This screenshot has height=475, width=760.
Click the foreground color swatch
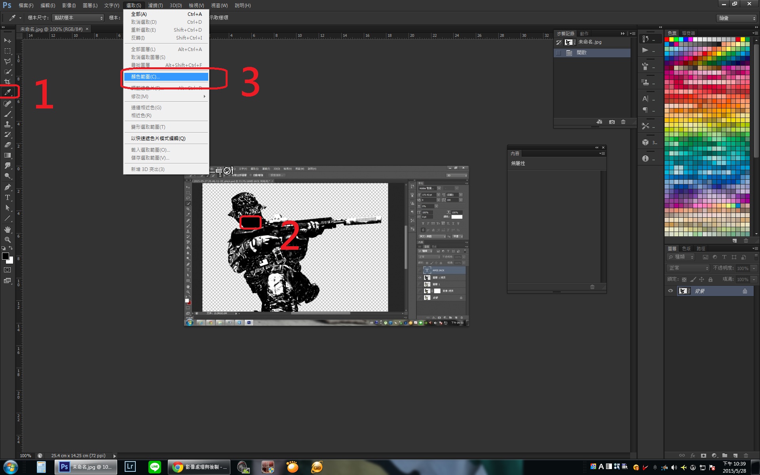coord(6,256)
